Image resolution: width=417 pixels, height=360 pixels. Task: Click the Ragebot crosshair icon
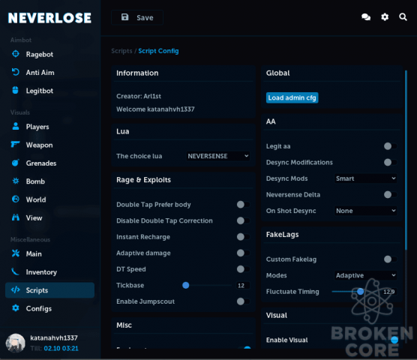(x=16, y=54)
